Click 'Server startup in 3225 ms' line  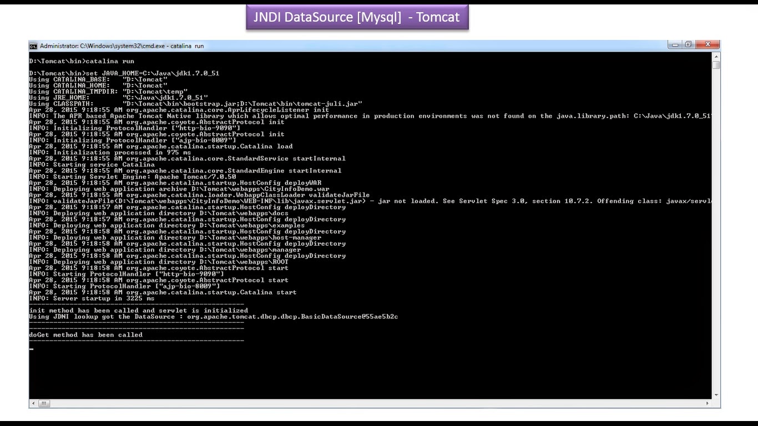tap(92, 299)
